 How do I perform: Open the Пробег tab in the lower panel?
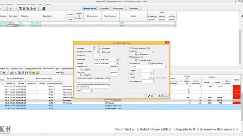click(14, 68)
